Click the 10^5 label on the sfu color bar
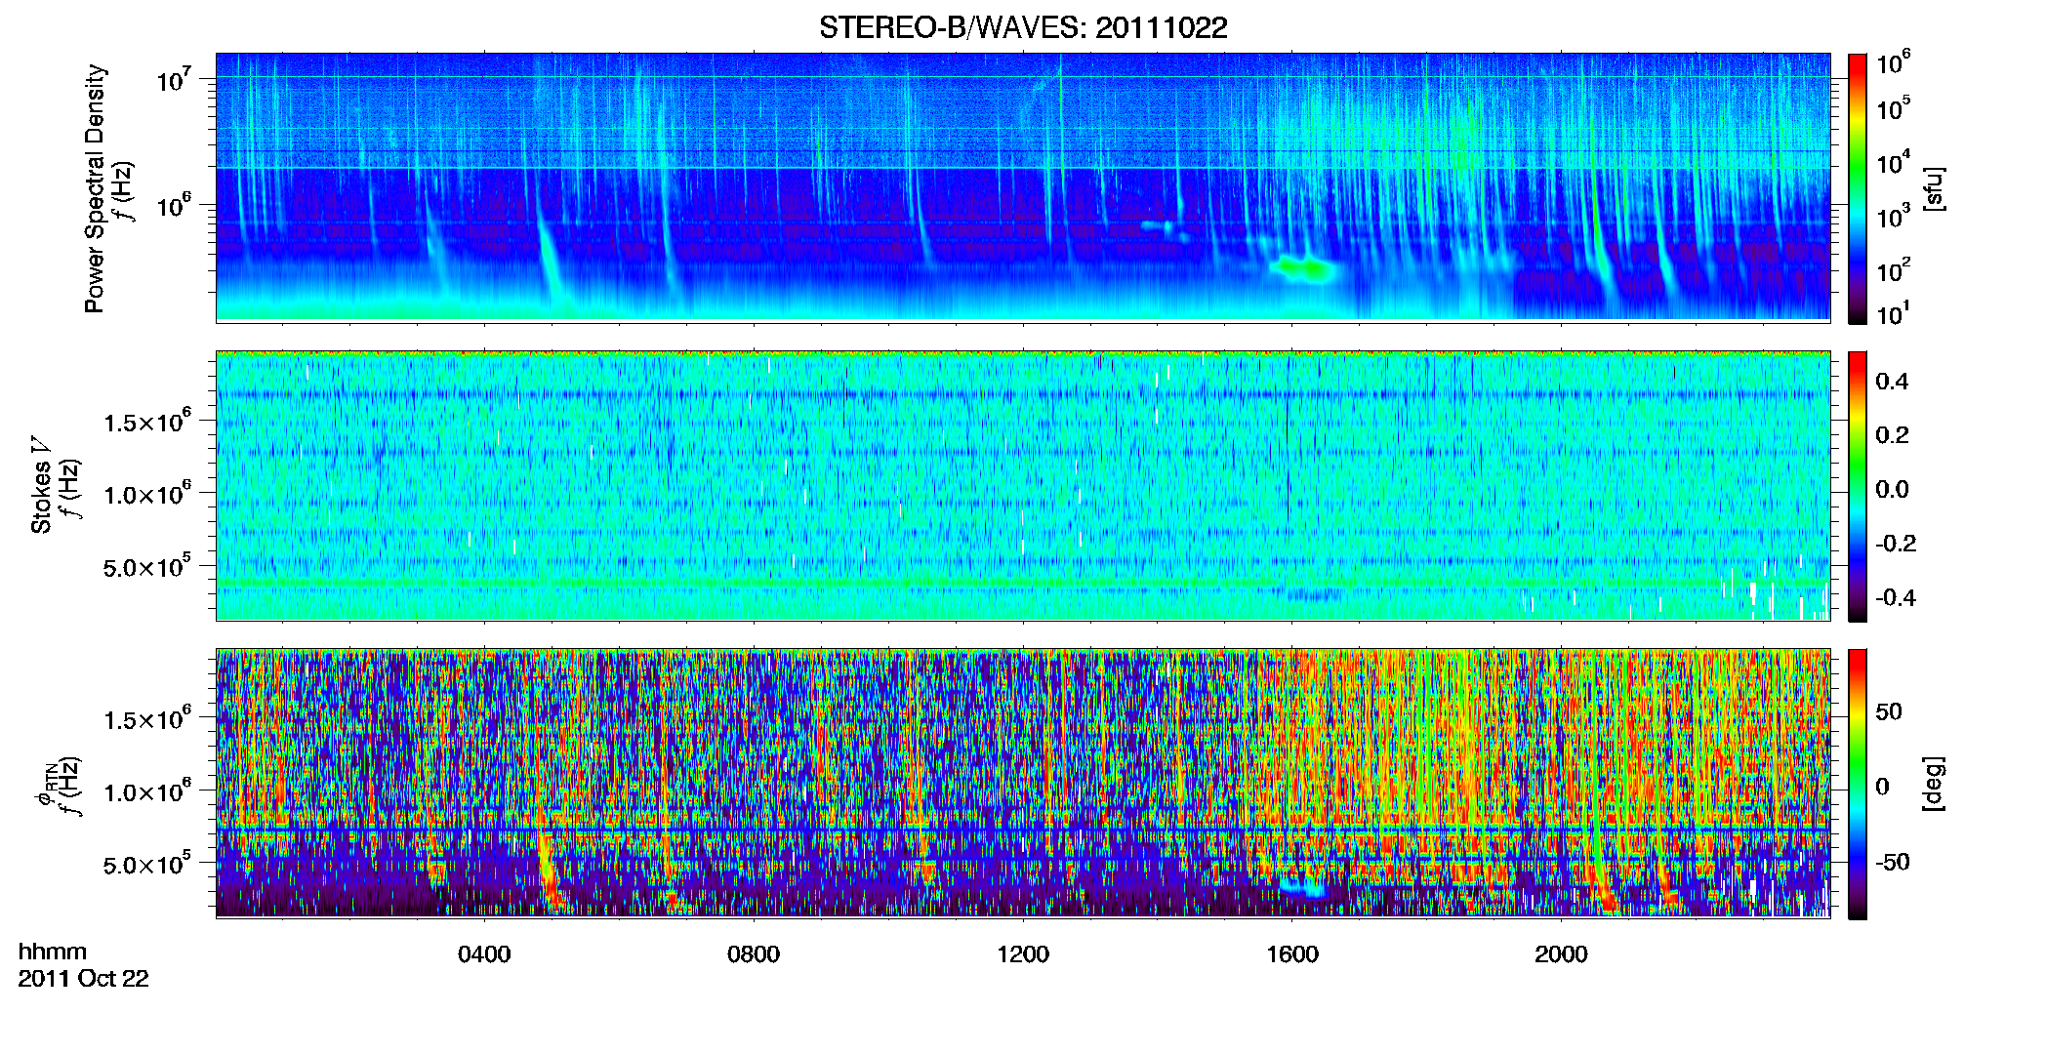 [1894, 108]
